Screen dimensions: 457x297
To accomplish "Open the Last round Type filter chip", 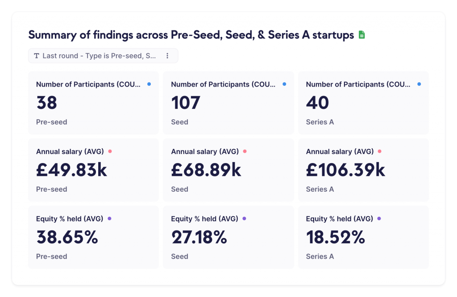I will tap(99, 56).
